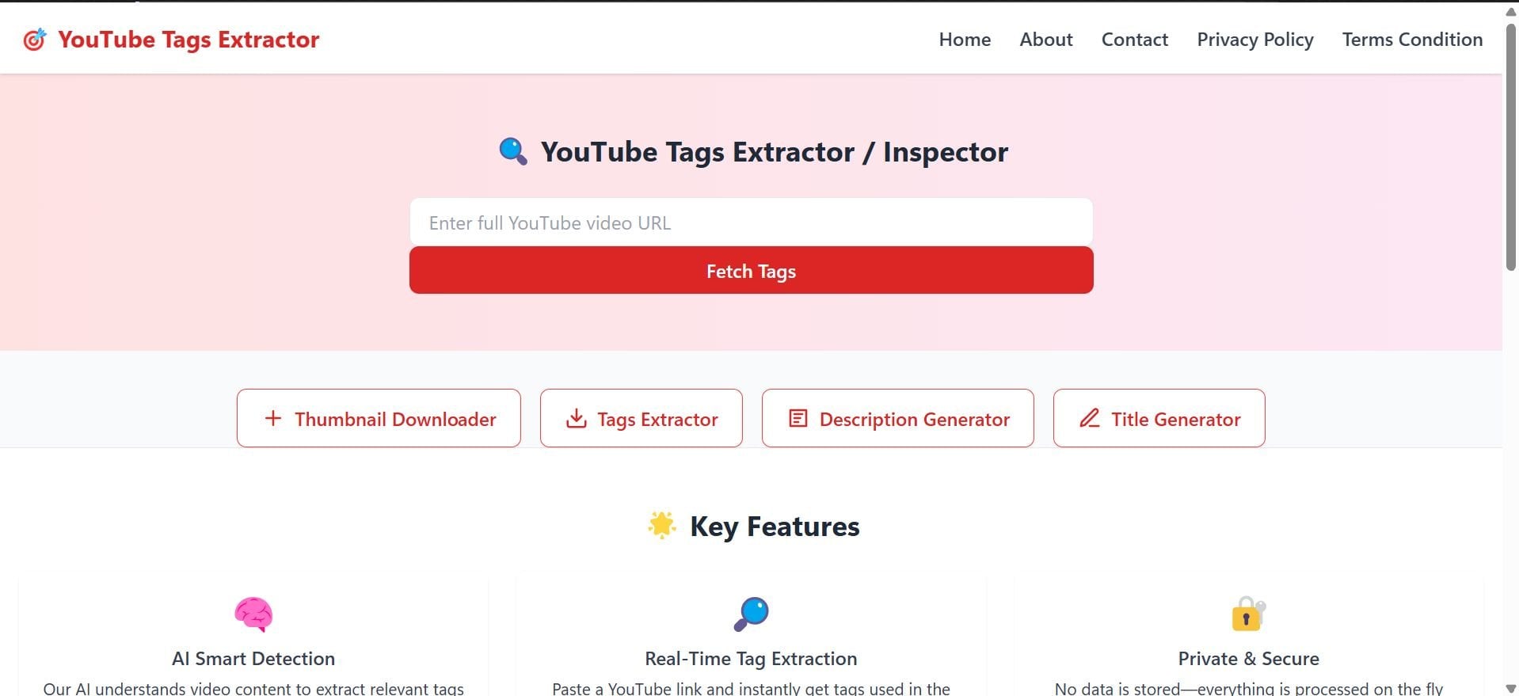This screenshot has height=696, width=1519.
Task: Click inside the YouTube URL input field
Action: (751, 222)
